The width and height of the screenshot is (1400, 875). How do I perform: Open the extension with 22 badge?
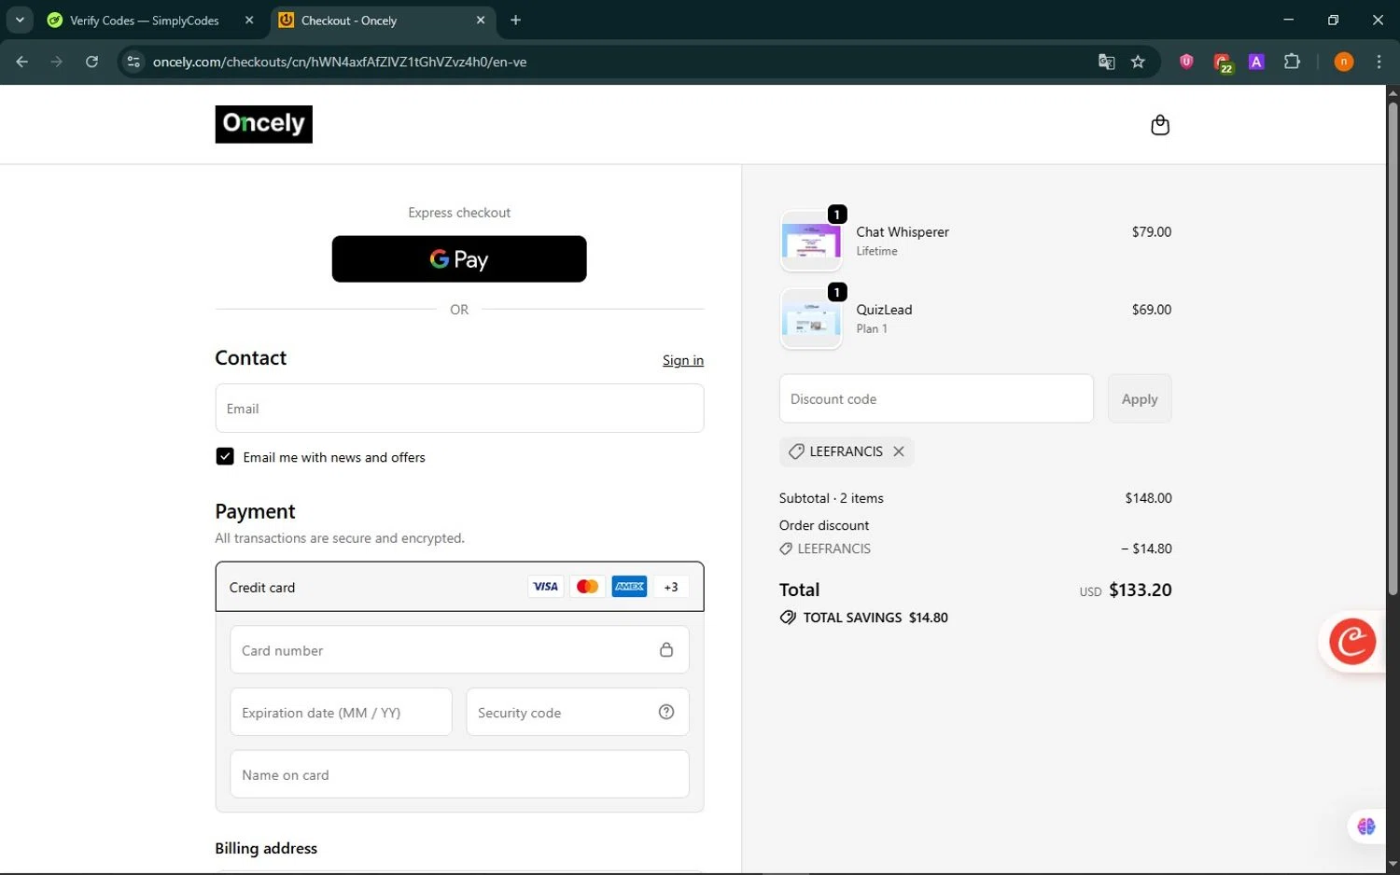tap(1222, 62)
